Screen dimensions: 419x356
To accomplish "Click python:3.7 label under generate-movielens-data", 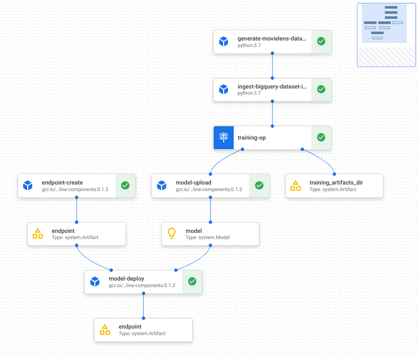I will pyautogui.click(x=249, y=46).
